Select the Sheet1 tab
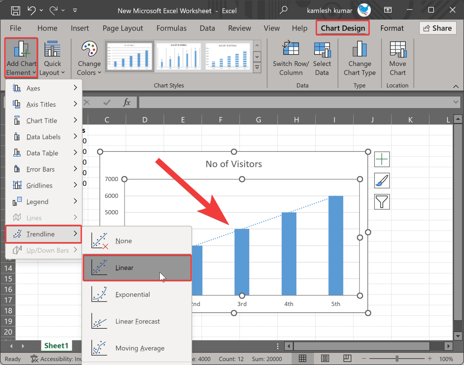 [56, 345]
